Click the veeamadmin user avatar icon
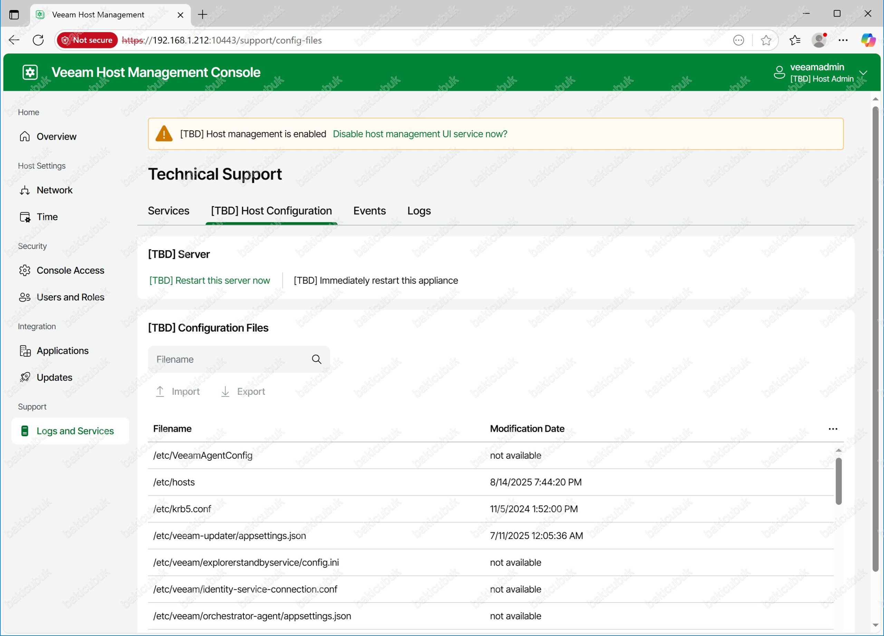This screenshot has width=884, height=636. 779,72
